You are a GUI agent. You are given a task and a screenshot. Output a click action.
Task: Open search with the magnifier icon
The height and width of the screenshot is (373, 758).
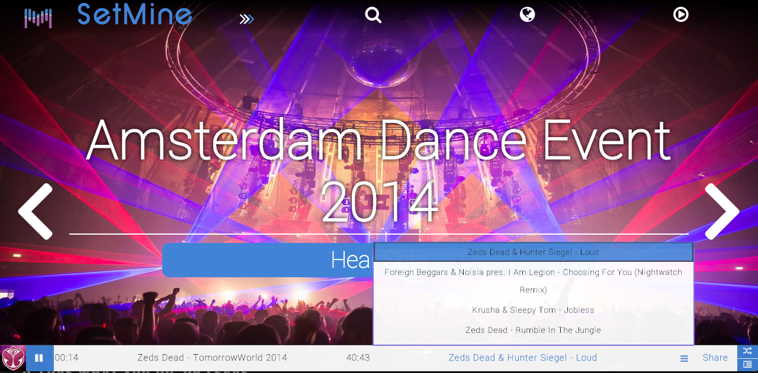(x=373, y=14)
